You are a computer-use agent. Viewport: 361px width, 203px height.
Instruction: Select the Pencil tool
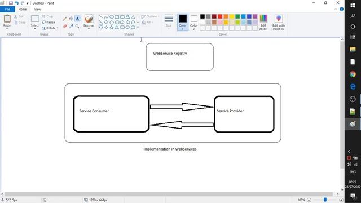(x=65, y=19)
